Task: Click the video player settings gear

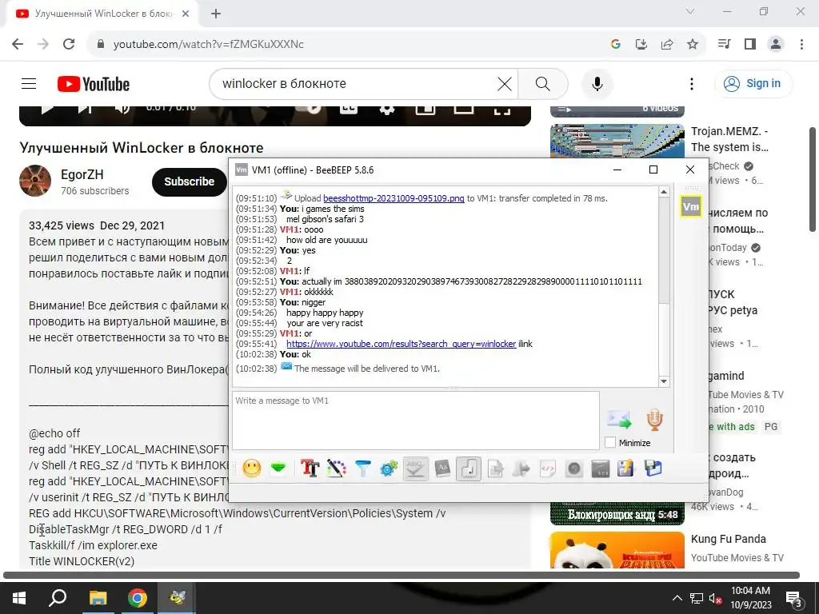Action: [387, 108]
